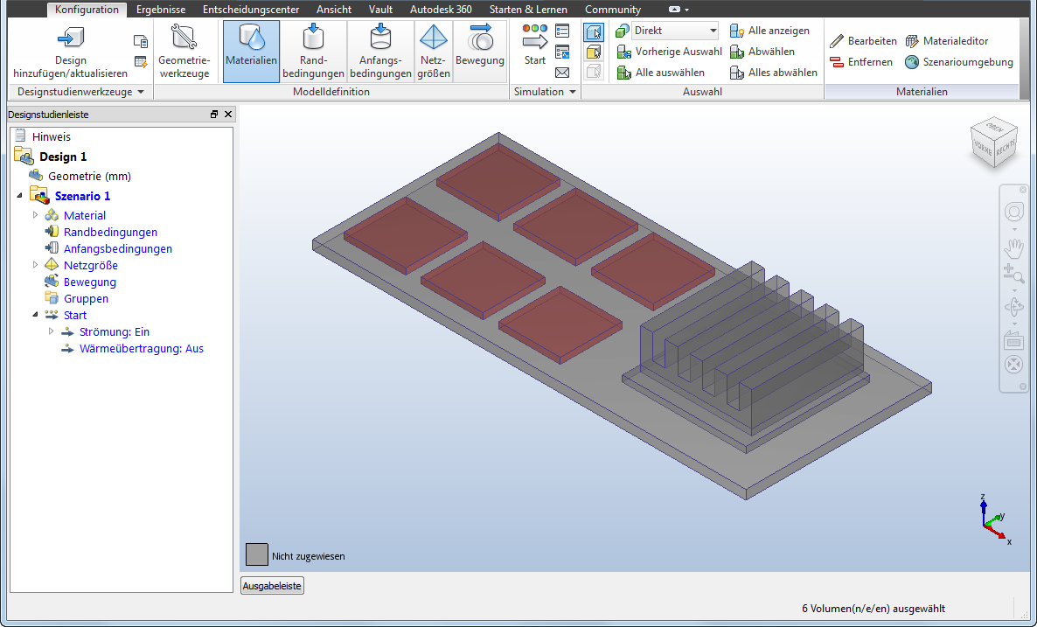Viewport: 1037px width, 627px height.
Task: Collapse the Szenario 1 tree node
Action: [x=19, y=195]
